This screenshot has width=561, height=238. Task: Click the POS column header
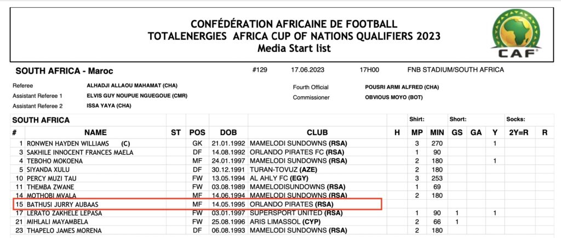pyautogui.click(x=197, y=132)
